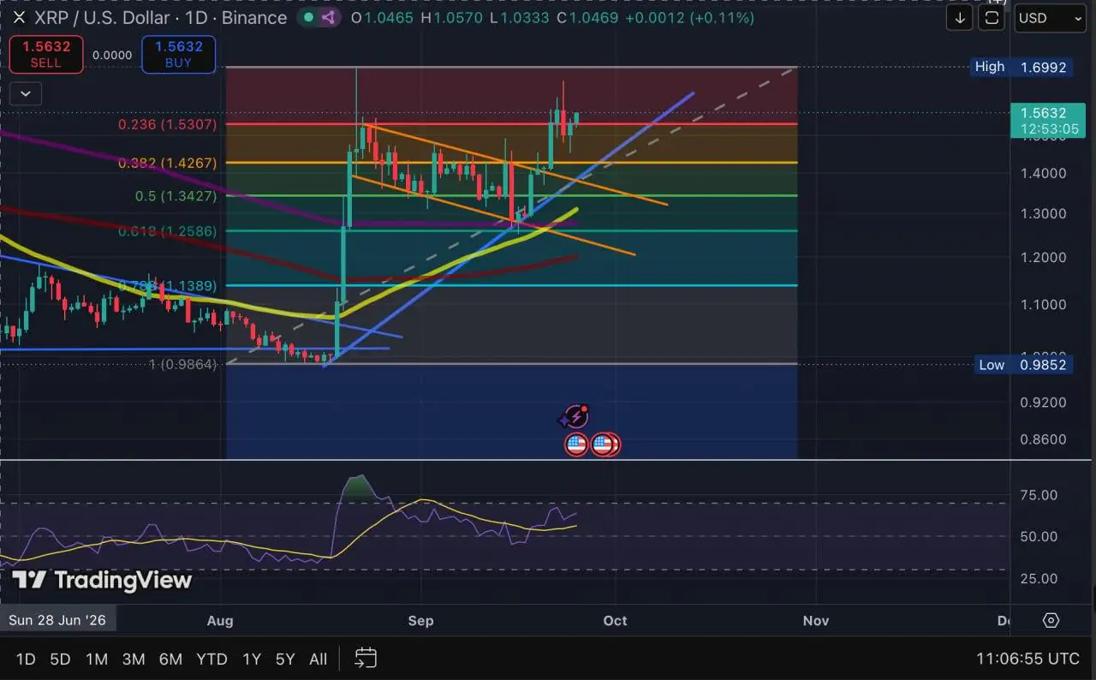The height and width of the screenshot is (680, 1096).
Task: Select the 1D time range
Action: point(26,659)
